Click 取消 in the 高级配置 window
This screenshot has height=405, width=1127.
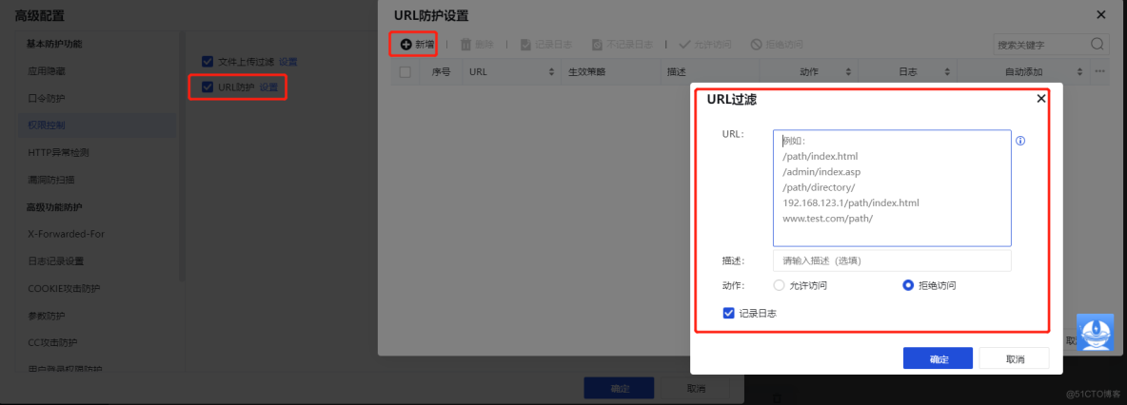pos(696,389)
